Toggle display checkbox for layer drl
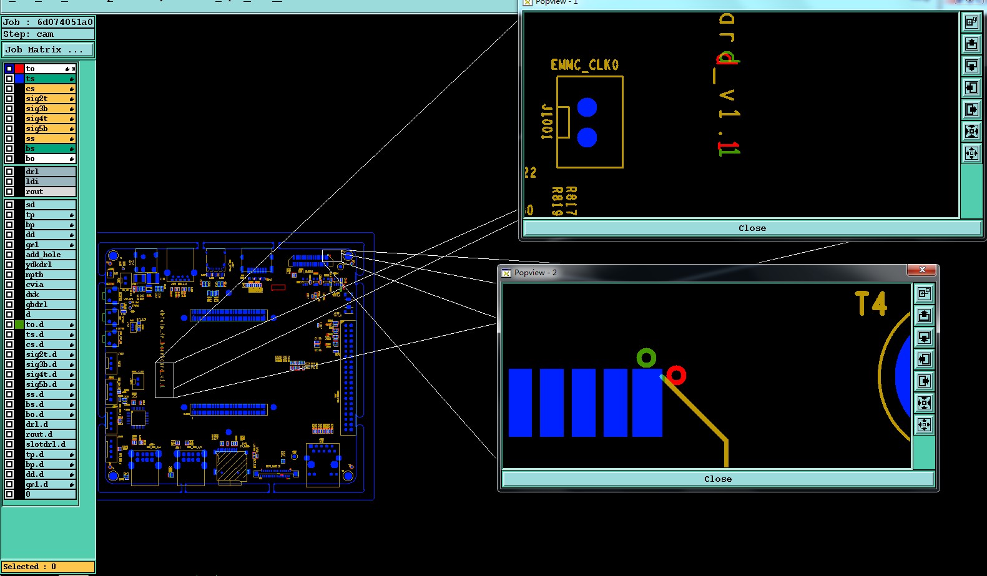Image resolution: width=987 pixels, height=576 pixels. click(x=9, y=172)
